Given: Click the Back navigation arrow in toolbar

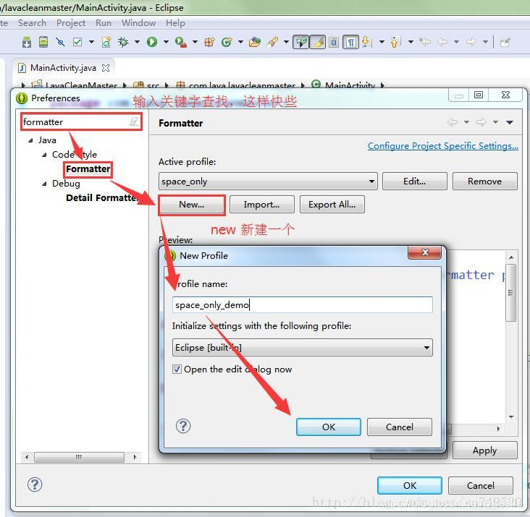Looking at the screenshot, I should (x=442, y=42).
